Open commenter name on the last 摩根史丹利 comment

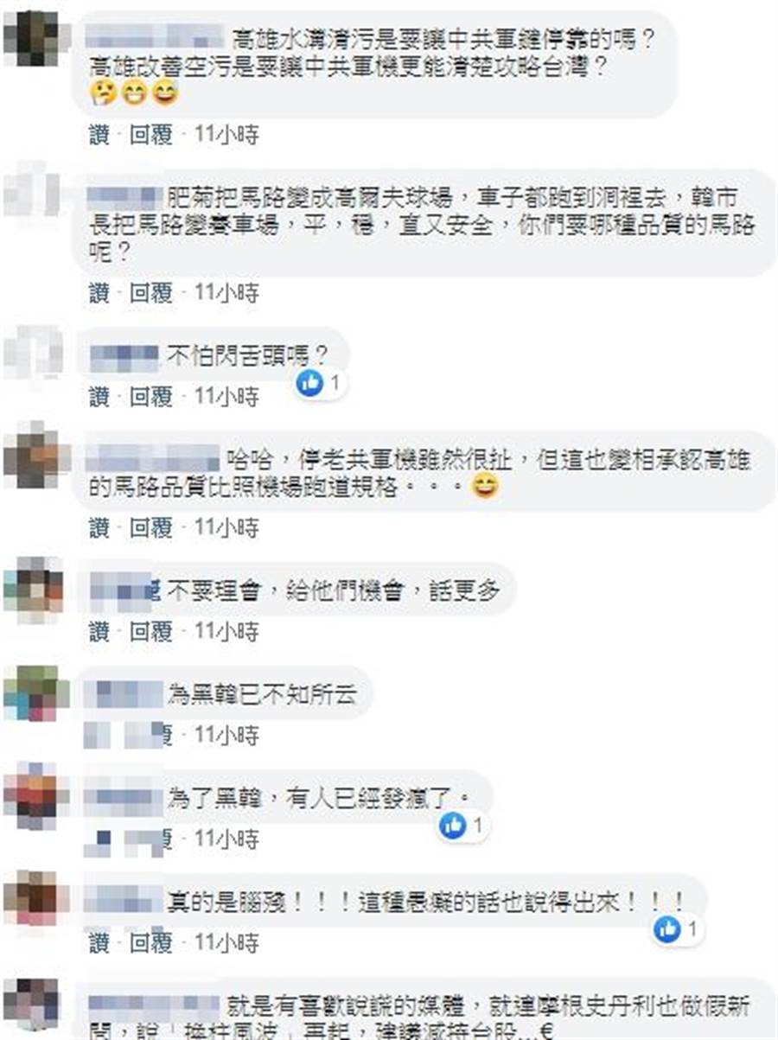click(154, 1005)
